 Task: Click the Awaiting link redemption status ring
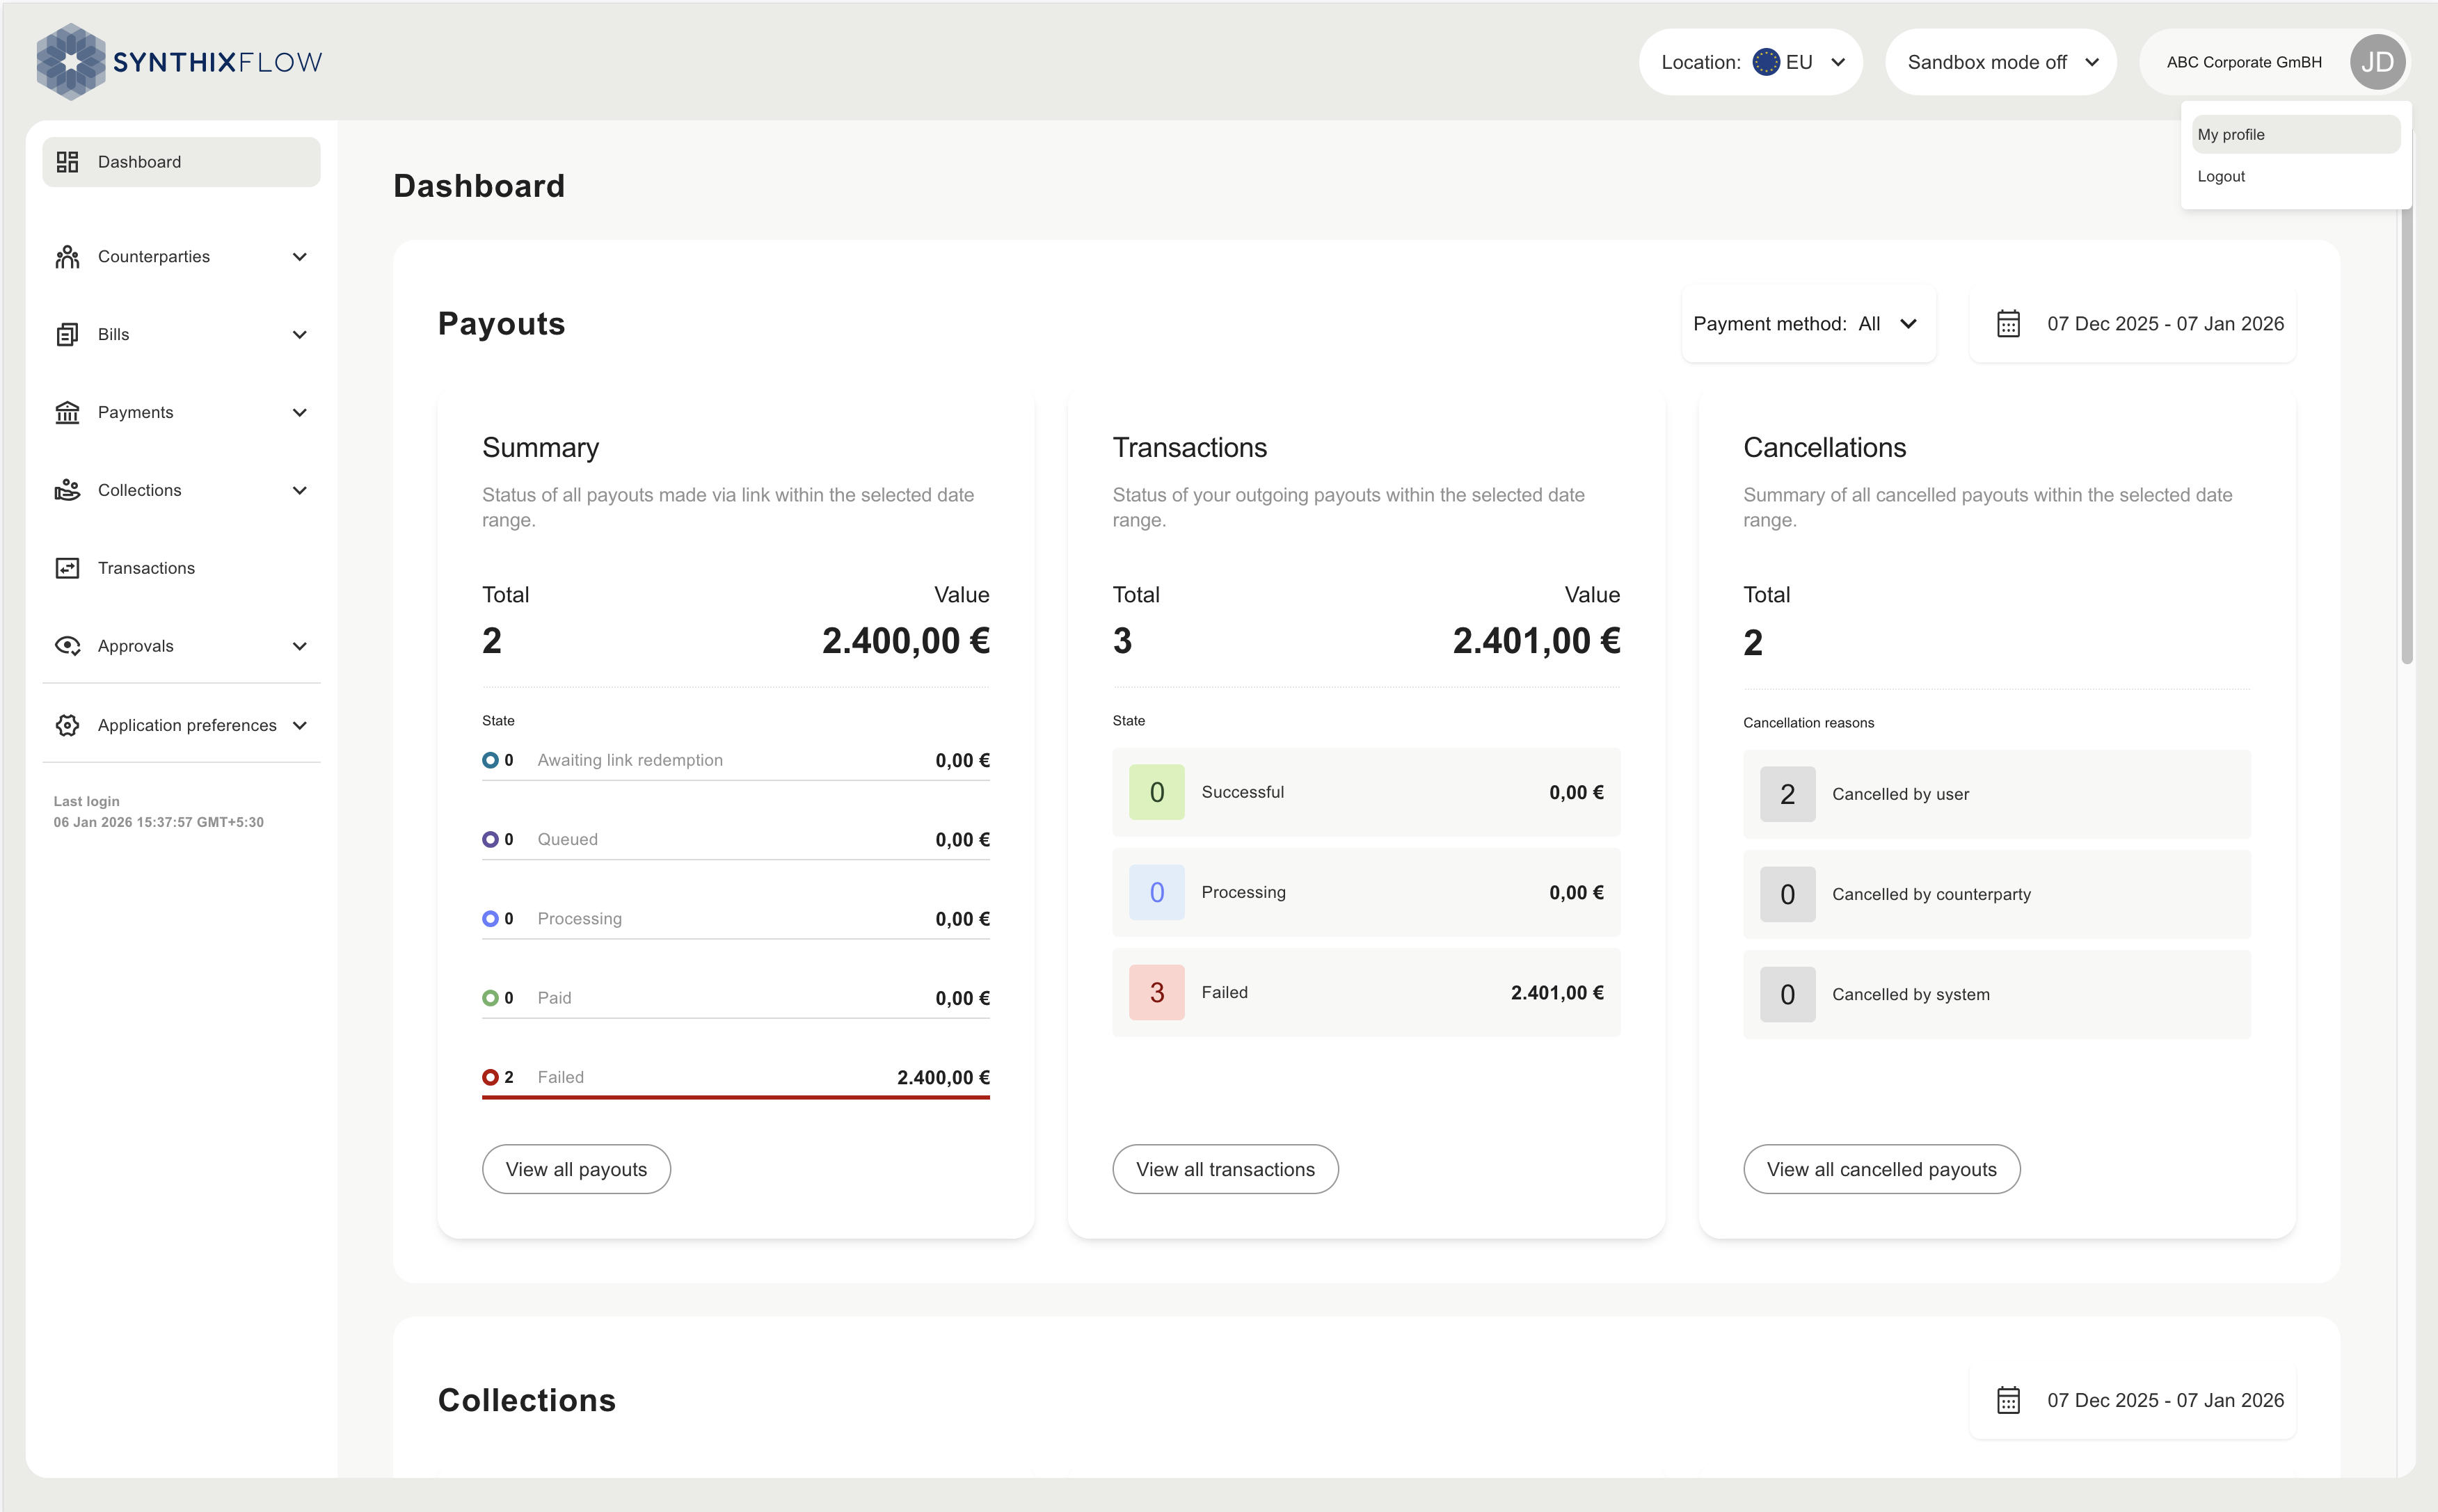(491, 760)
